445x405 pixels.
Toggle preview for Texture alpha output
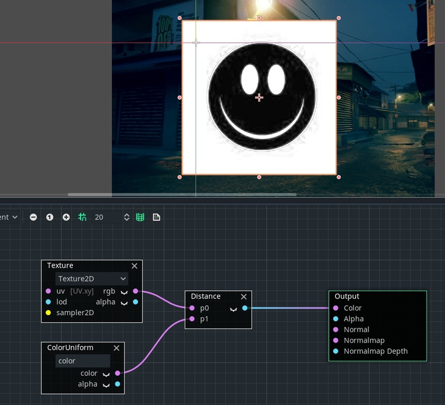click(x=124, y=302)
